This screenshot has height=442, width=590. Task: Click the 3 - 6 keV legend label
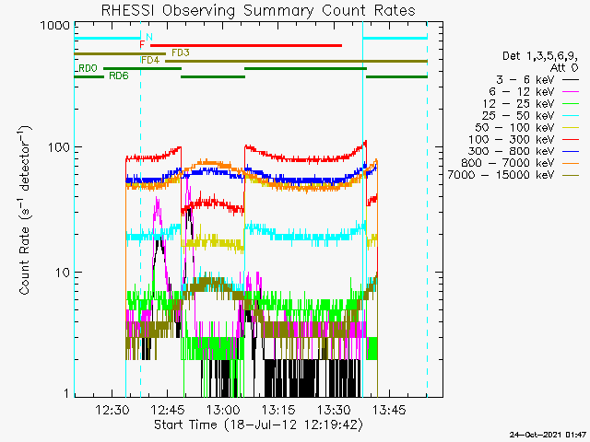(525, 80)
